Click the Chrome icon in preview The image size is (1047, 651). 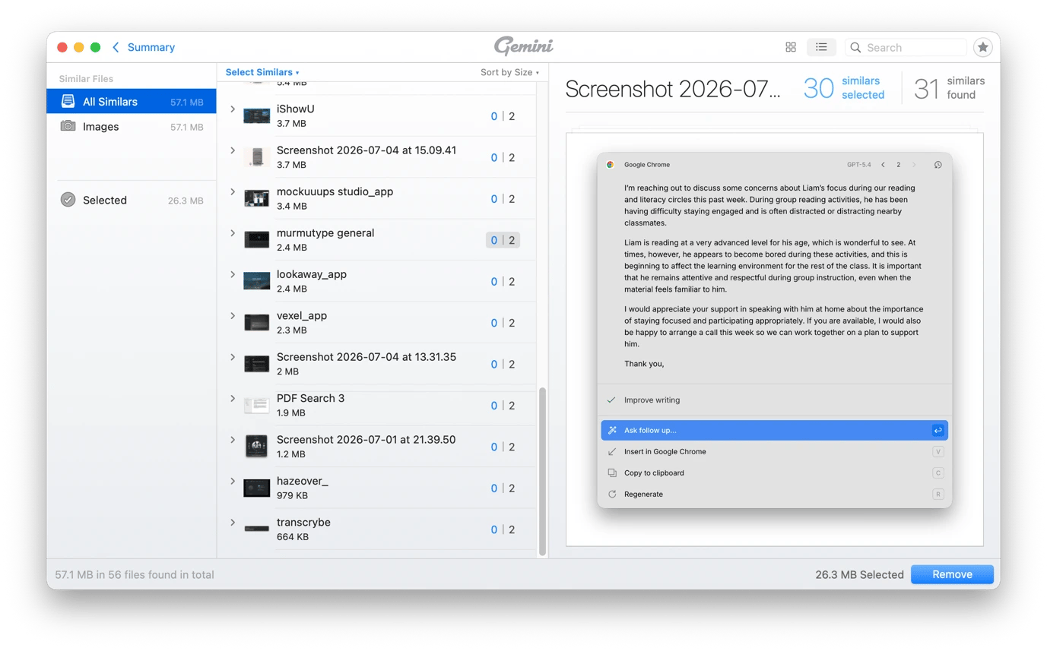[x=610, y=165]
